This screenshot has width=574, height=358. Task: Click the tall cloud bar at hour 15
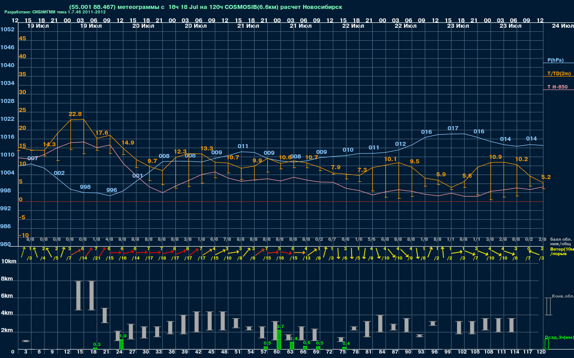(x=78, y=295)
